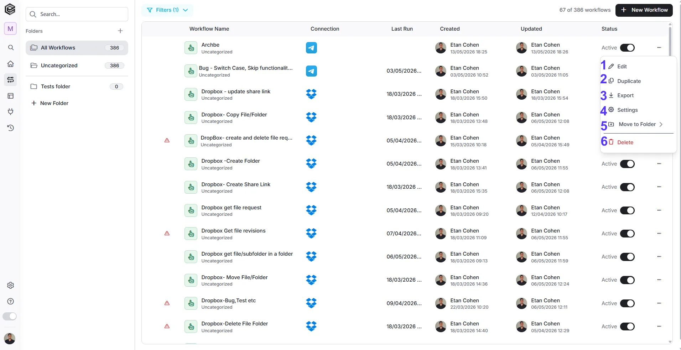Click the trigger icon of Dropbox get file request
The height and width of the screenshot is (350, 681).
pyautogui.click(x=191, y=210)
